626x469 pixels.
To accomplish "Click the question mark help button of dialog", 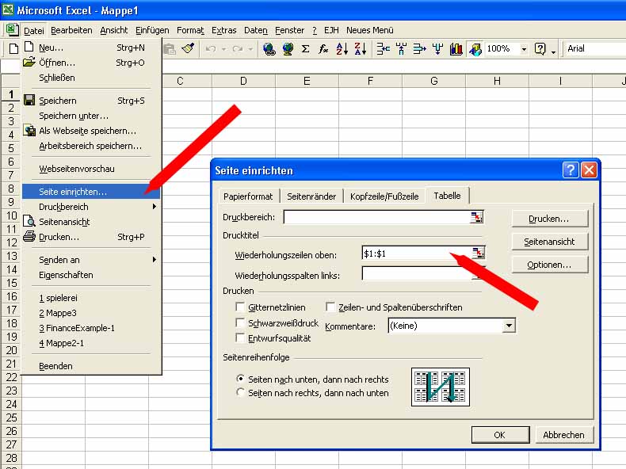I will click(x=570, y=170).
